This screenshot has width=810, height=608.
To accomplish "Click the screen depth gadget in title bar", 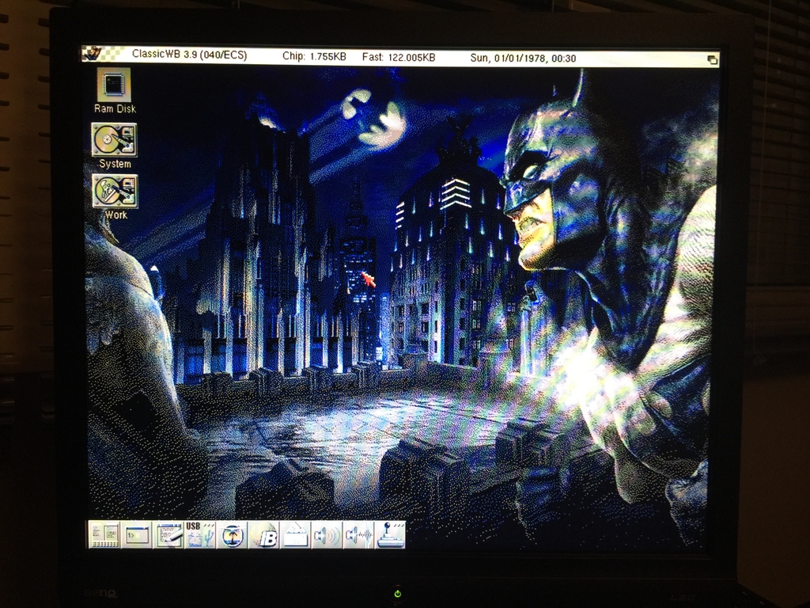I will click(x=712, y=59).
